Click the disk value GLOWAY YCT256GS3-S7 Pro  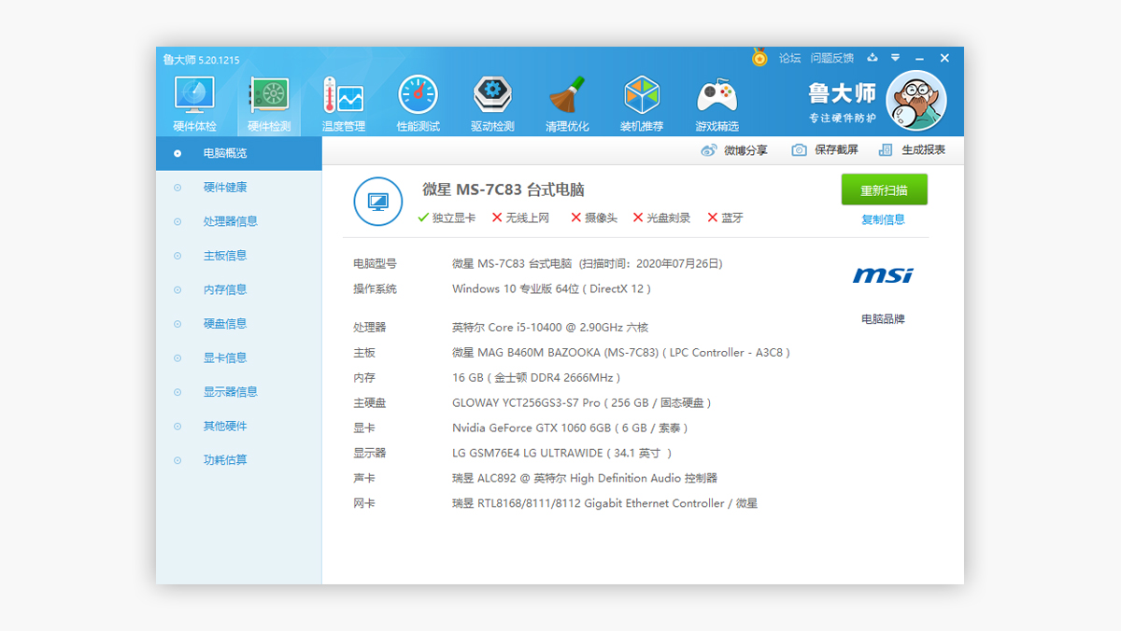coord(582,403)
